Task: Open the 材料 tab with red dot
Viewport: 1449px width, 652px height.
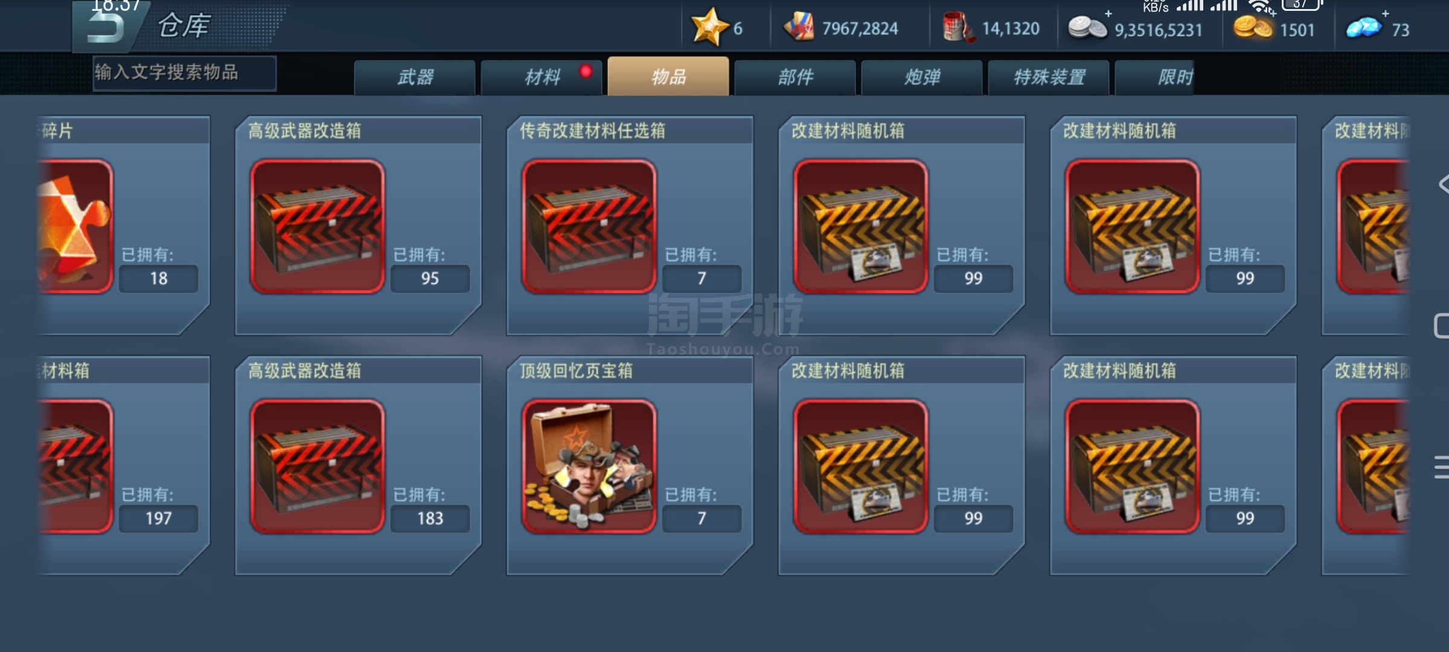Action: coord(542,77)
